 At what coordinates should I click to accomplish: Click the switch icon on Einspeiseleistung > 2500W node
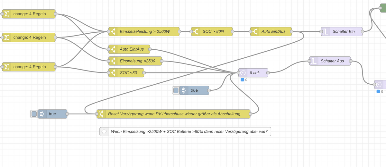(x=113, y=32)
